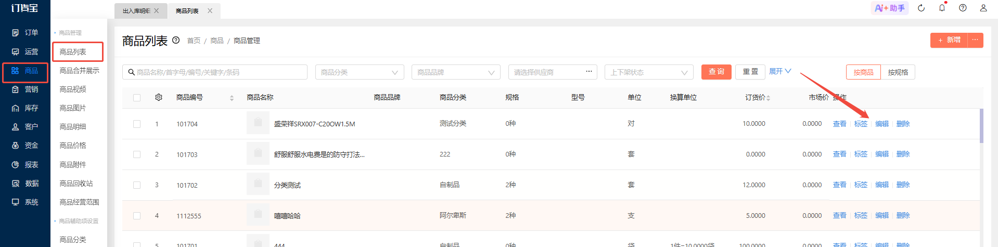The width and height of the screenshot is (998, 247).
Task: Click 编辑 for product 101703
Action: [x=882, y=154]
